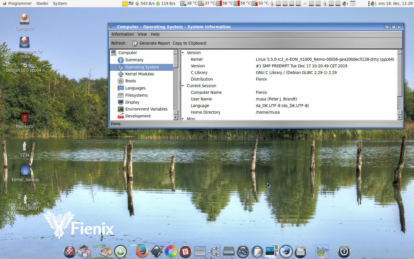Viewport: 414px width, 259px height.
Task: Show the Languages information page
Action: point(135,88)
